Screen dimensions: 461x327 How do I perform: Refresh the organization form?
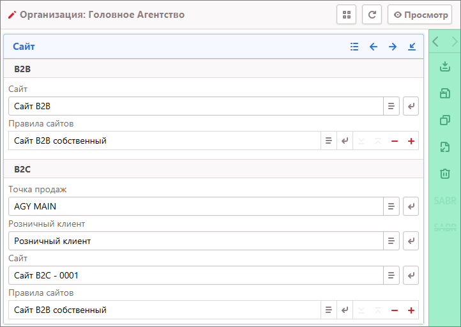(x=372, y=15)
